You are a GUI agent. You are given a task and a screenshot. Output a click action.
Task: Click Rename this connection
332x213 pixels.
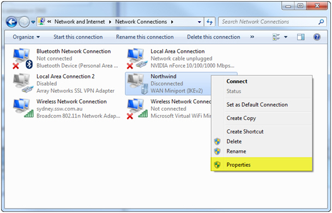pos(145,37)
